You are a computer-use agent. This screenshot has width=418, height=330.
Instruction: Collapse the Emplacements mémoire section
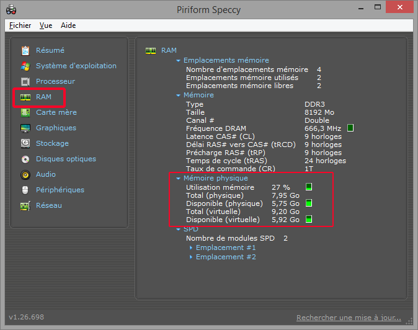pos(179,61)
